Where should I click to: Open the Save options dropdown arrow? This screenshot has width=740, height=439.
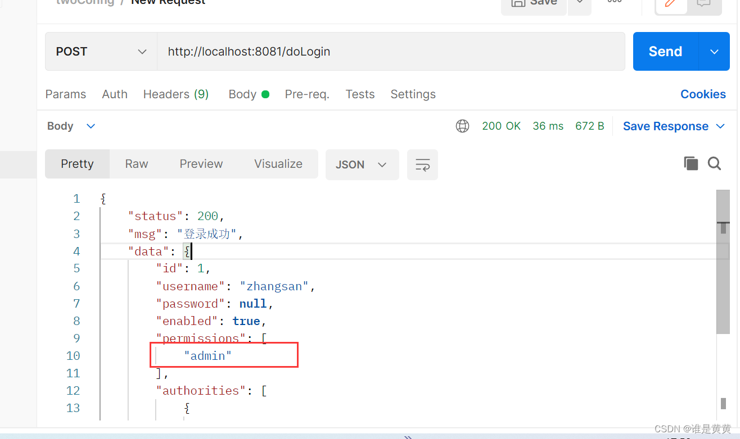580,4
